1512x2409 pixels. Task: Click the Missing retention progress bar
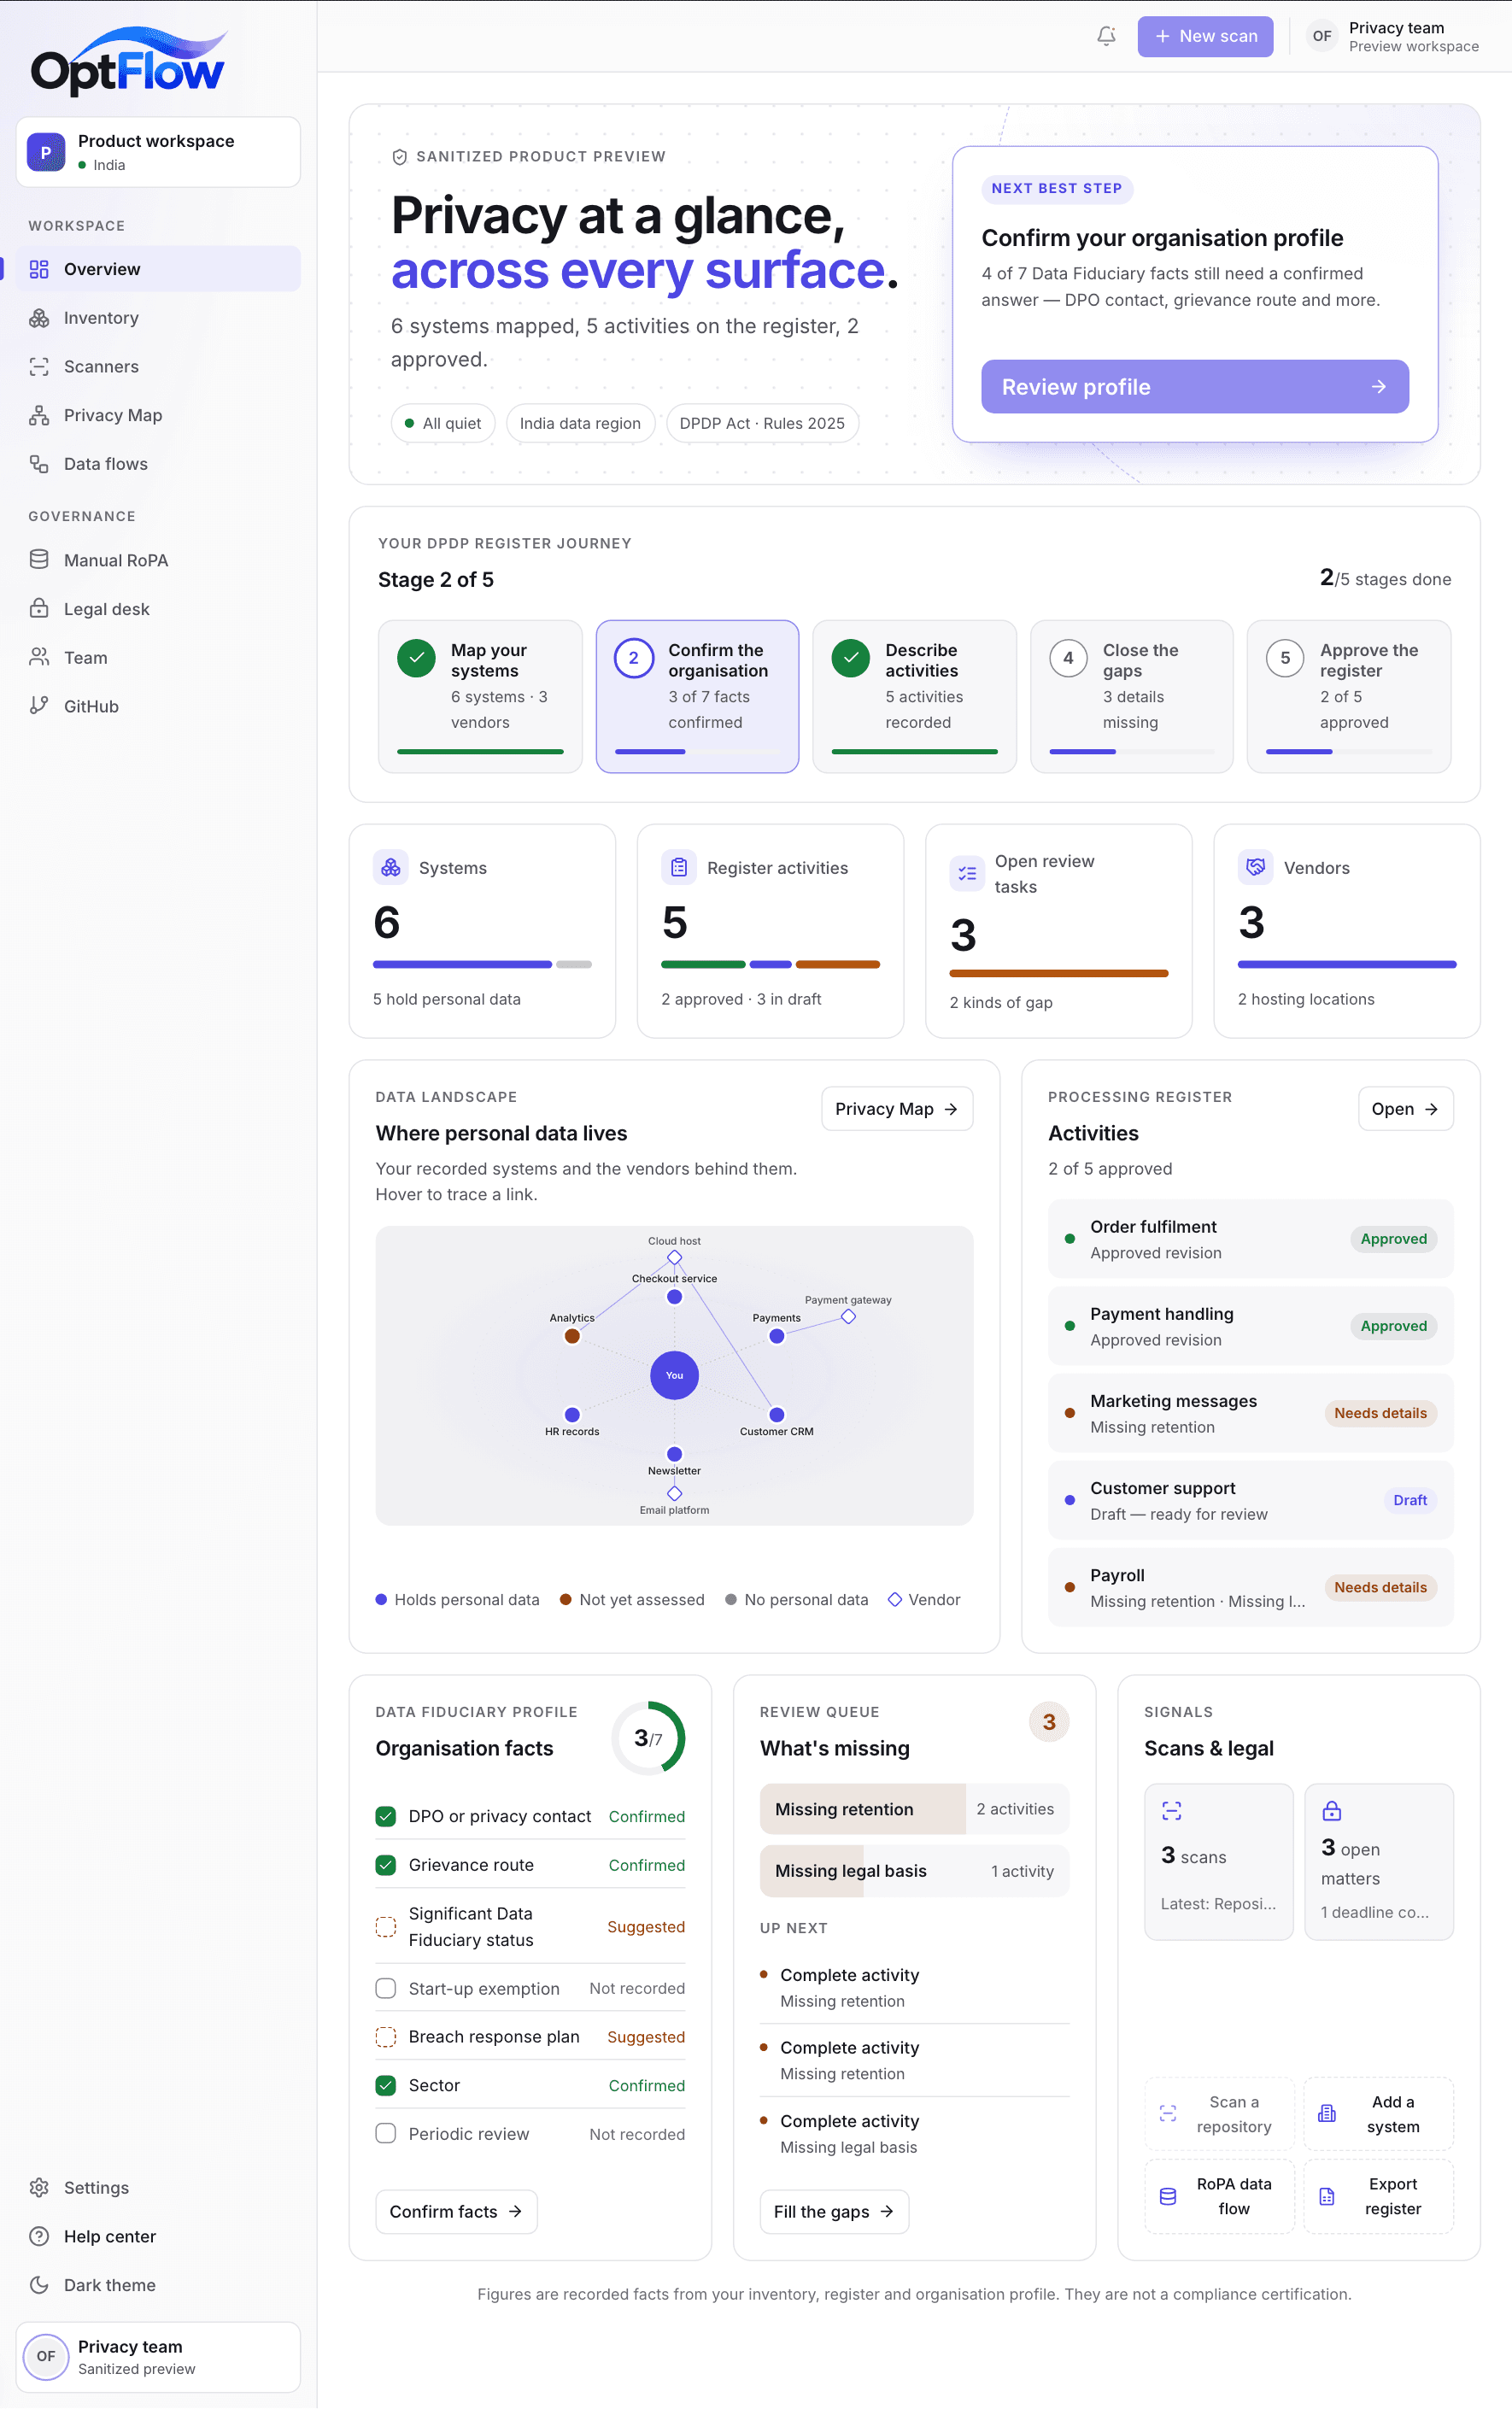tap(915, 1809)
